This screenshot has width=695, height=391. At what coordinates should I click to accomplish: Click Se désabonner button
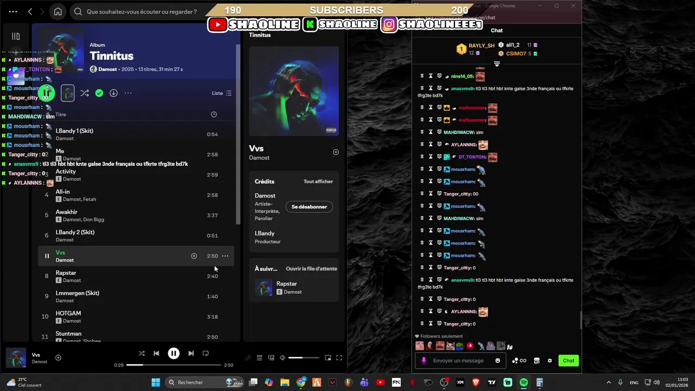(309, 207)
